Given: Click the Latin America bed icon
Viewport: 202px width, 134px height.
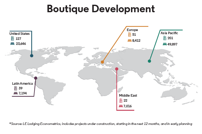Looking at the screenshot, I should click(15, 94).
